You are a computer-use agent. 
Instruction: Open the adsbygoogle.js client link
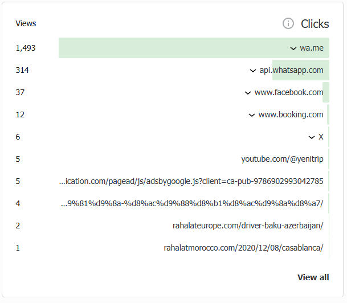coord(191,181)
